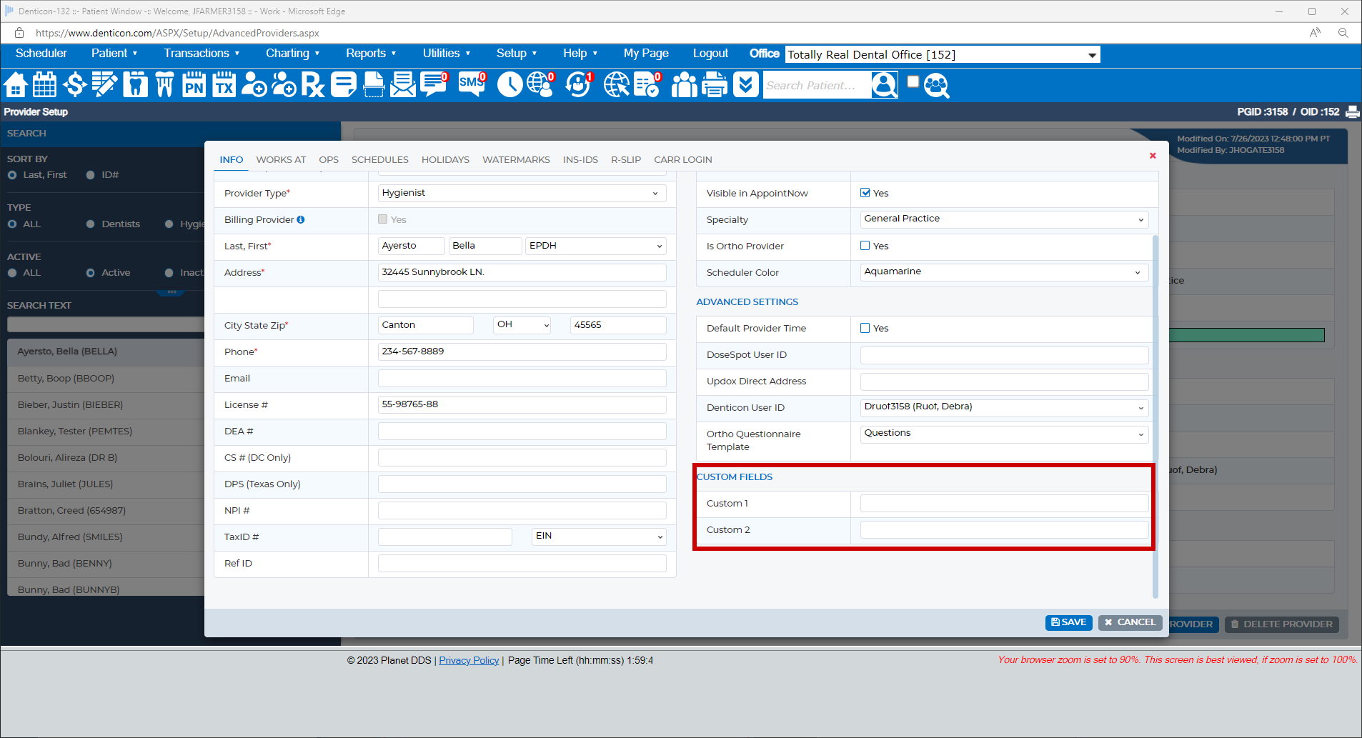
Task: Enable Default Provider Time checkbox
Action: tap(865, 328)
